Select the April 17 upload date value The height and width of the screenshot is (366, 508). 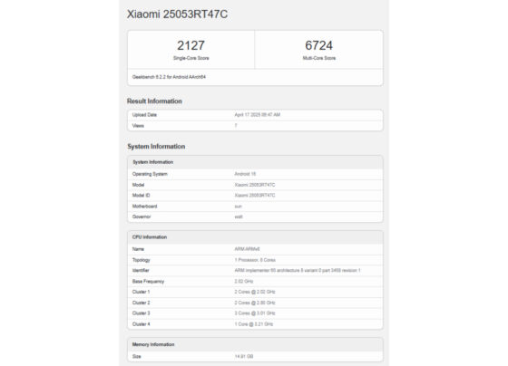click(x=258, y=115)
